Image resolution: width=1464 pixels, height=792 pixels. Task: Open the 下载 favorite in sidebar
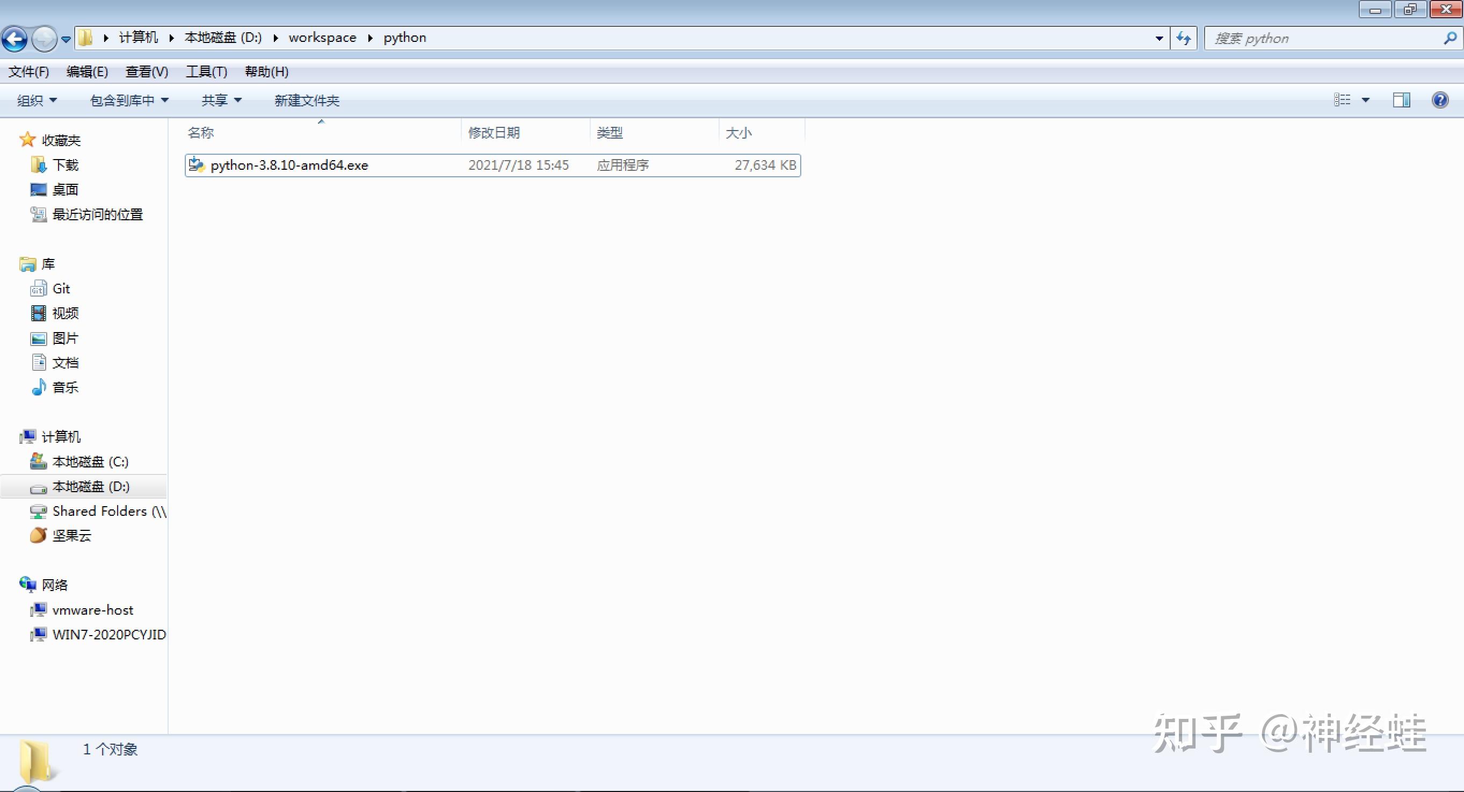pos(64,164)
